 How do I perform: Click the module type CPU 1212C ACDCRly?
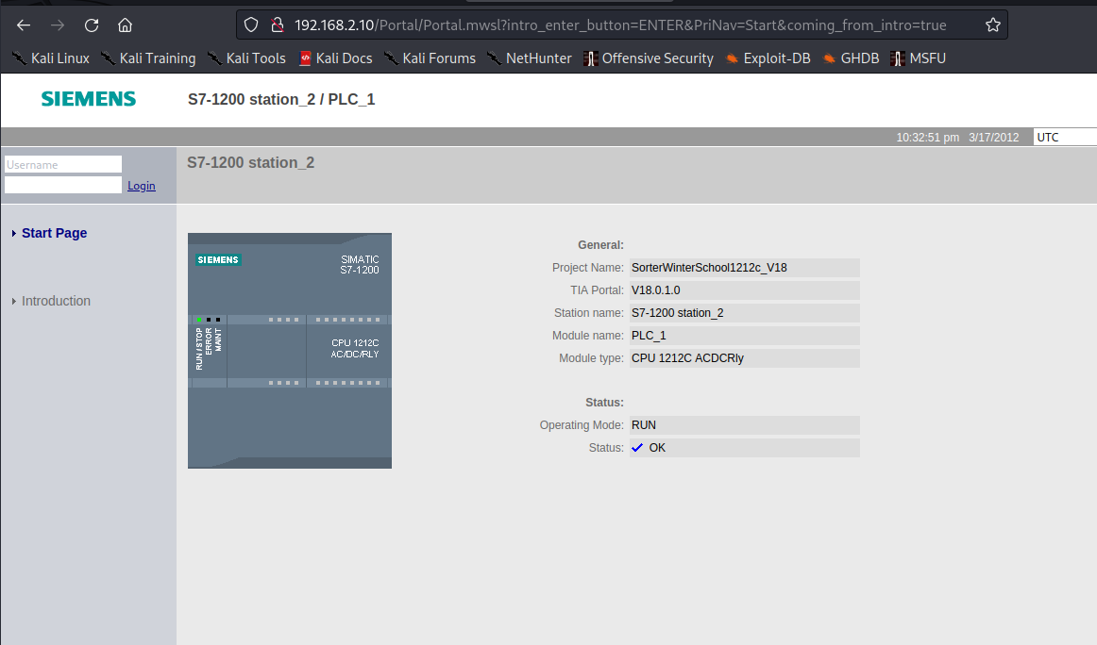(687, 358)
